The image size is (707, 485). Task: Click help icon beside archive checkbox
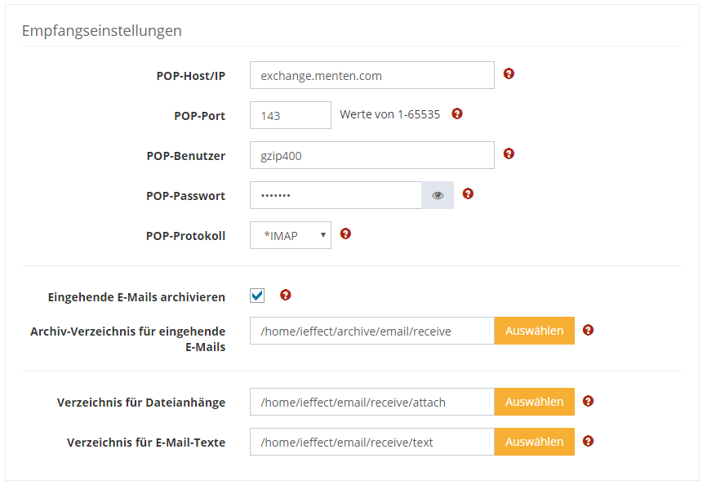285,295
